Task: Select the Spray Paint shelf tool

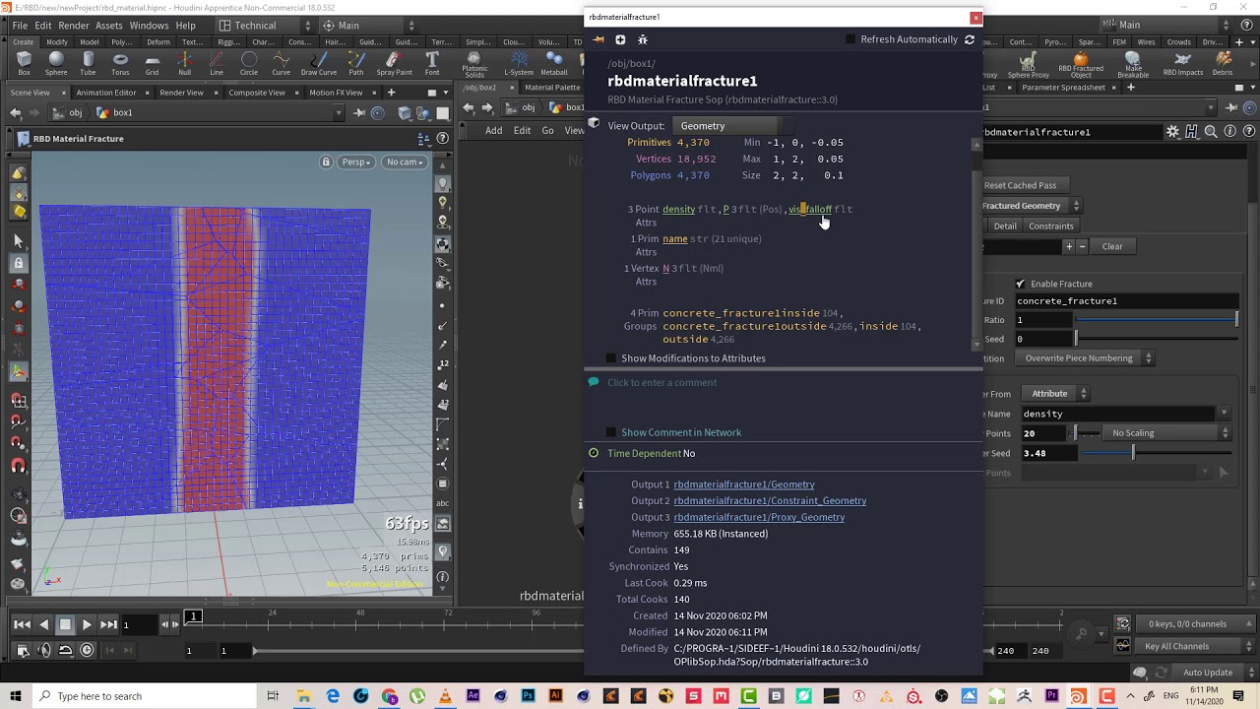Action: pos(394,65)
